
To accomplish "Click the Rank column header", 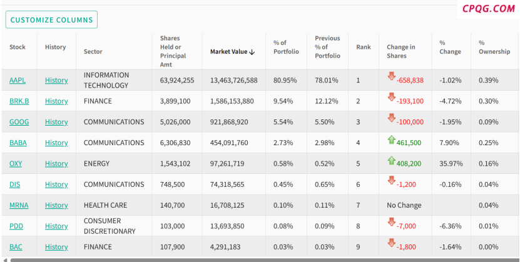I will point(364,47).
